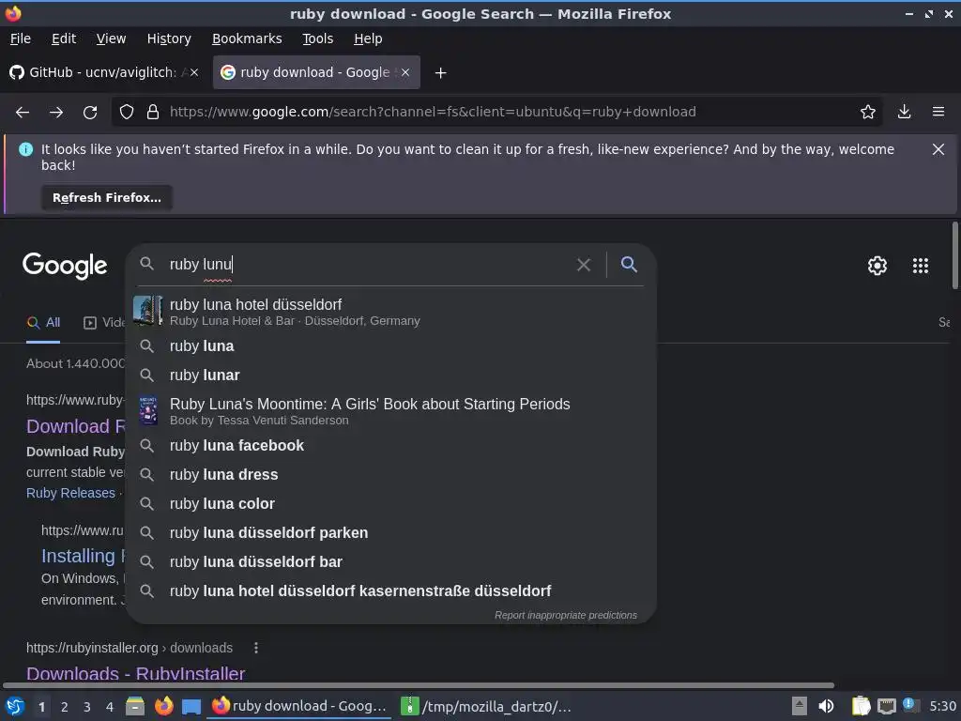Reload the current page
Image resolution: width=961 pixels, height=721 pixels.
click(90, 113)
